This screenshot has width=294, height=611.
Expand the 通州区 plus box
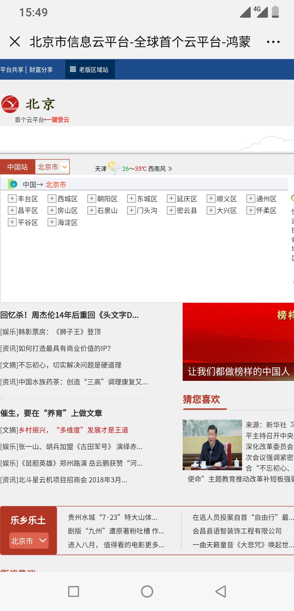(x=250, y=199)
